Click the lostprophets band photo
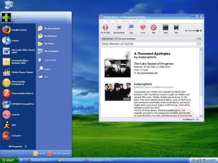The width and height of the screenshot is (218, 163). coord(118,92)
